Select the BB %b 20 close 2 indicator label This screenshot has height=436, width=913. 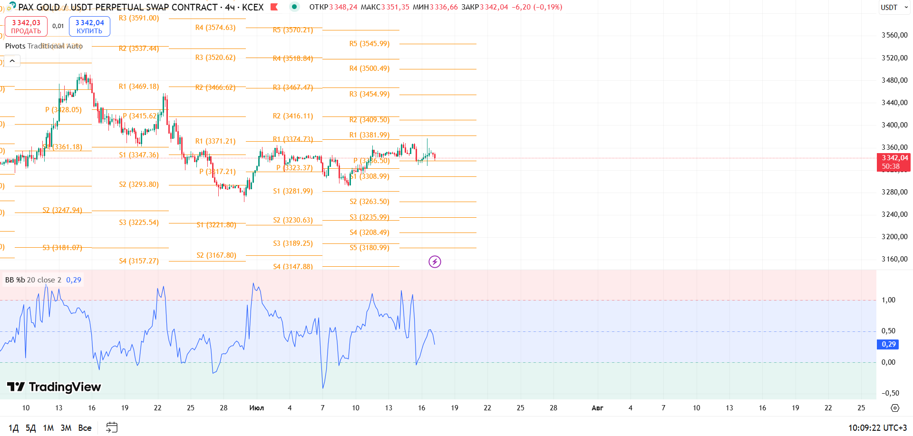coord(33,280)
